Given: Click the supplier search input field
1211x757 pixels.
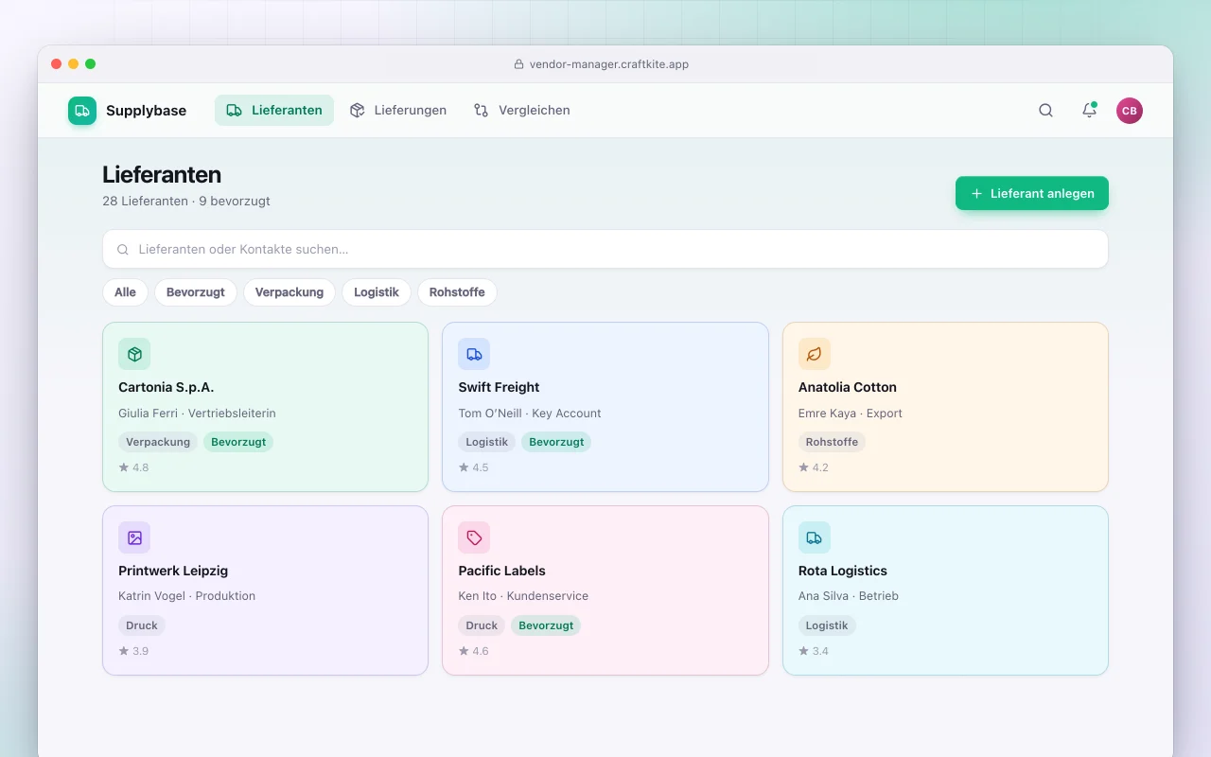Looking at the screenshot, I should point(605,249).
